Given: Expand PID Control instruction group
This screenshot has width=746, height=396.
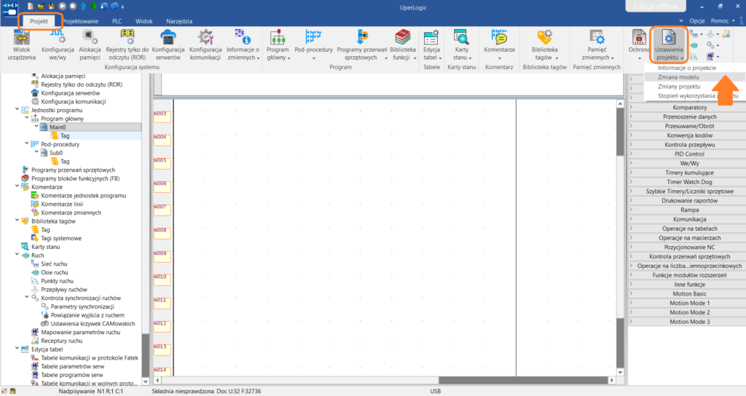Looking at the screenshot, I should (x=687, y=154).
